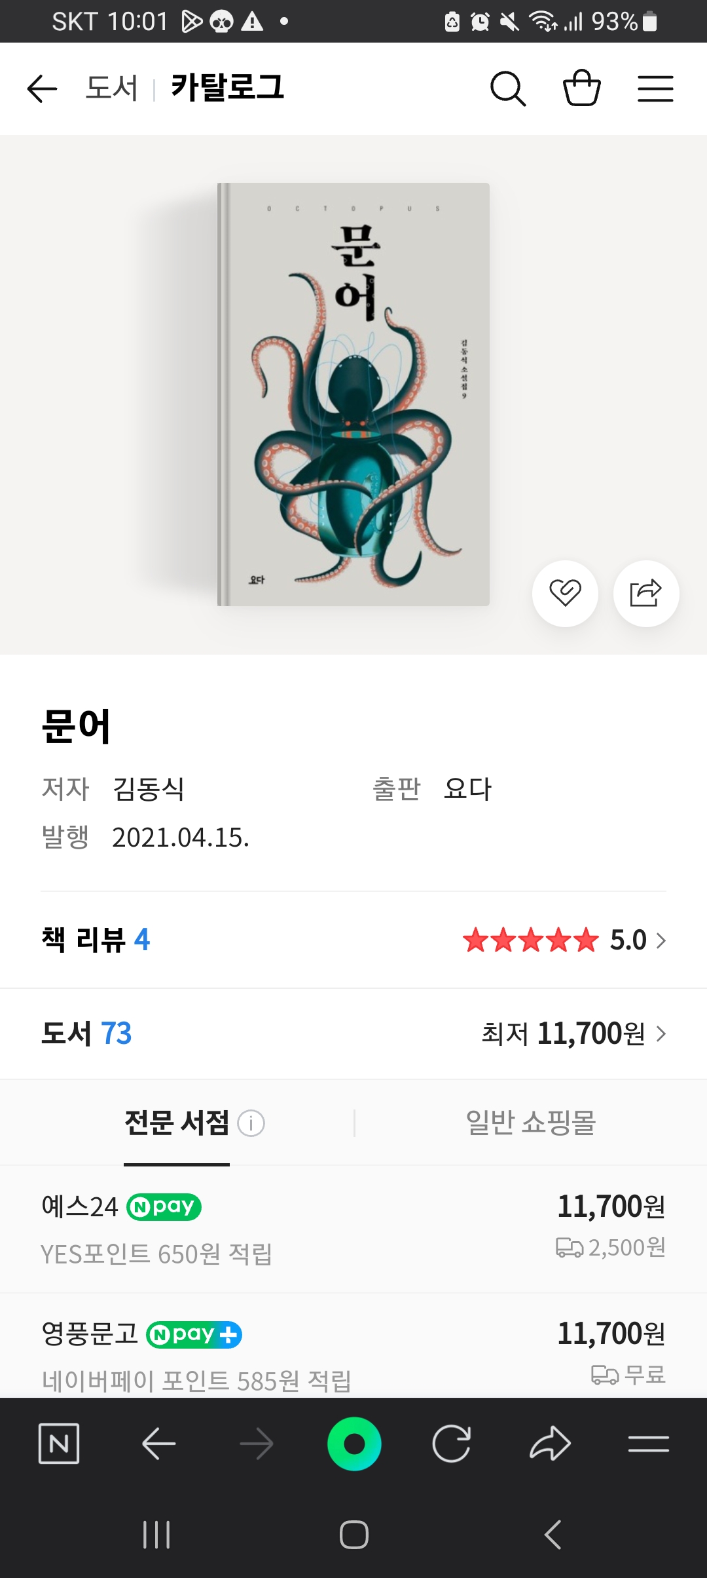
Task: Open the browser's bottom bar menu
Action: tap(648, 1443)
